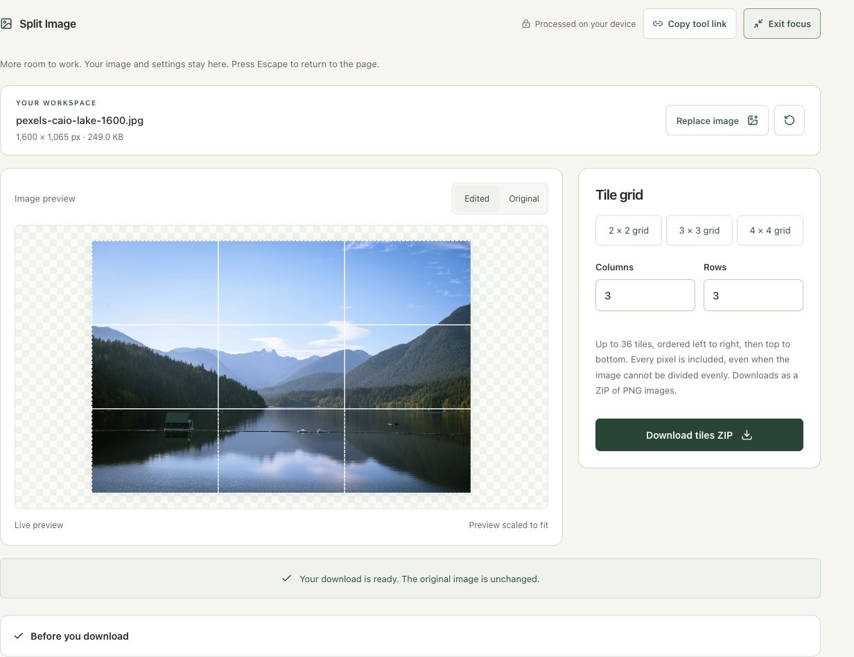
Task: Click the Preview scaled to fit label
Action: pos(508,525)
